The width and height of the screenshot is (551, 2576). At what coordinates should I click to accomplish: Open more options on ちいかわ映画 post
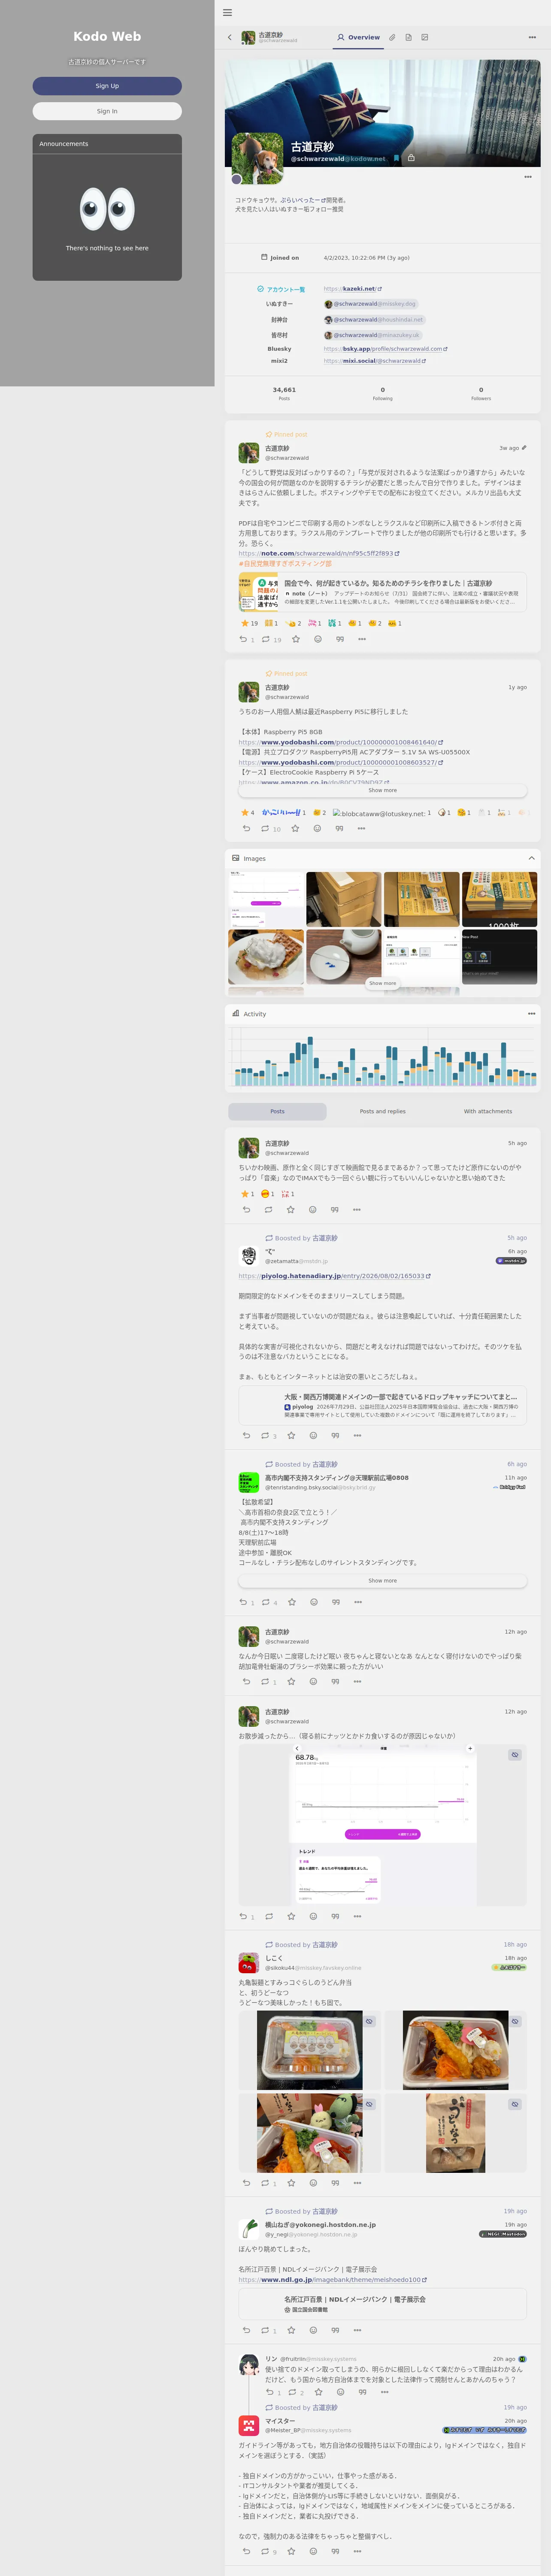pyautogui.click(x=357, y=1209)
